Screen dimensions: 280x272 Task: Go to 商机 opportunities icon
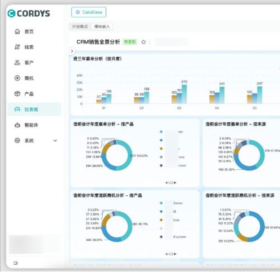pyautogui.click(x=17, y=78)
